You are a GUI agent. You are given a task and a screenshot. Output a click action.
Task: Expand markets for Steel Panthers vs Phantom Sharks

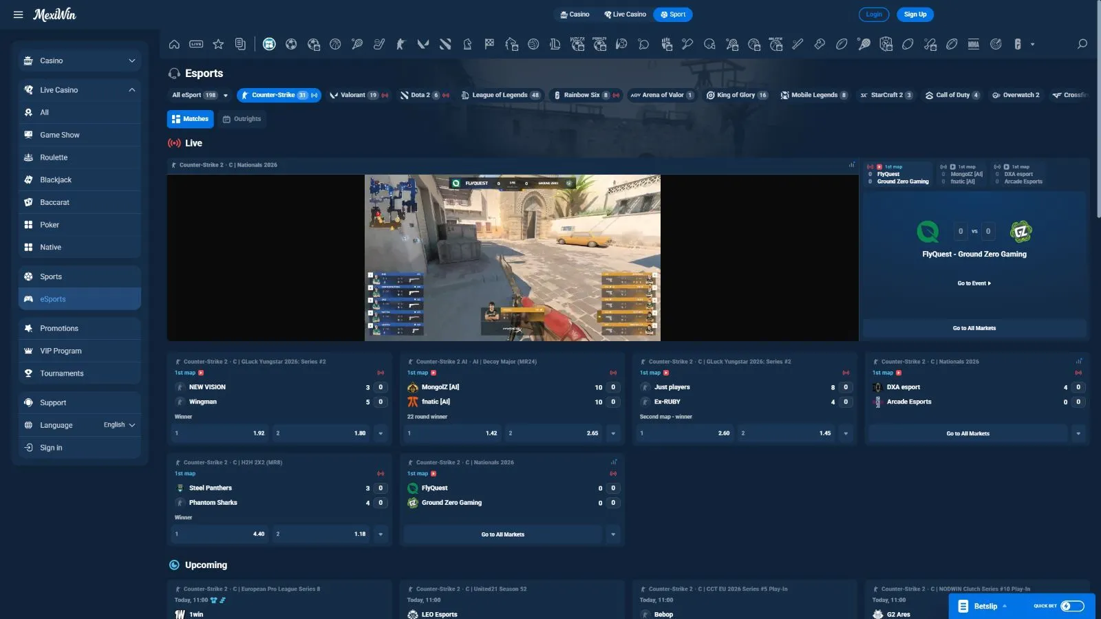point(381,534)
